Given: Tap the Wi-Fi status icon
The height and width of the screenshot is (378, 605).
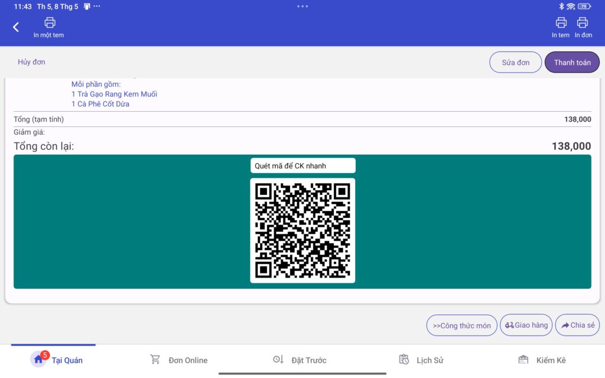Looking at the screenshot, I should [571, 6].
